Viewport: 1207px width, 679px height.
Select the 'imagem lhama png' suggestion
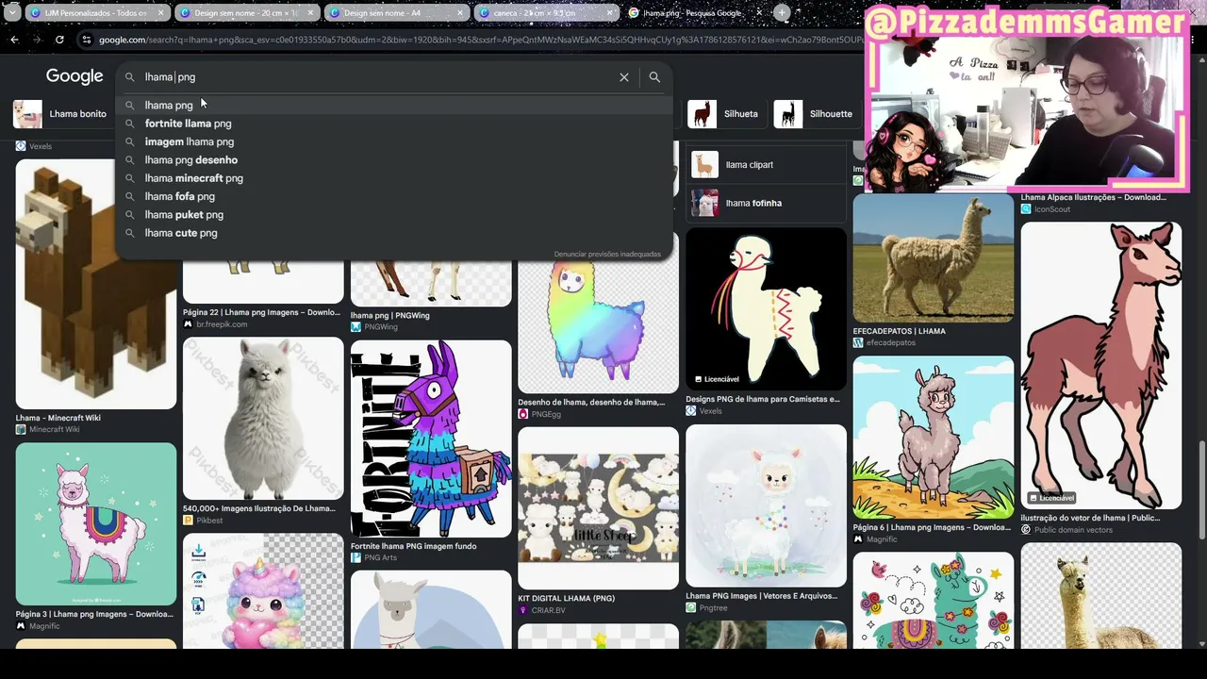pos(394,141)
